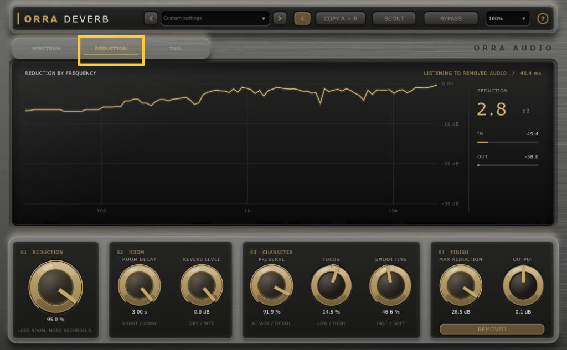The height and width of the screenshot is (350, 567).
Task: Click the FAST / SOFT label
Action: tap(390, 323)
